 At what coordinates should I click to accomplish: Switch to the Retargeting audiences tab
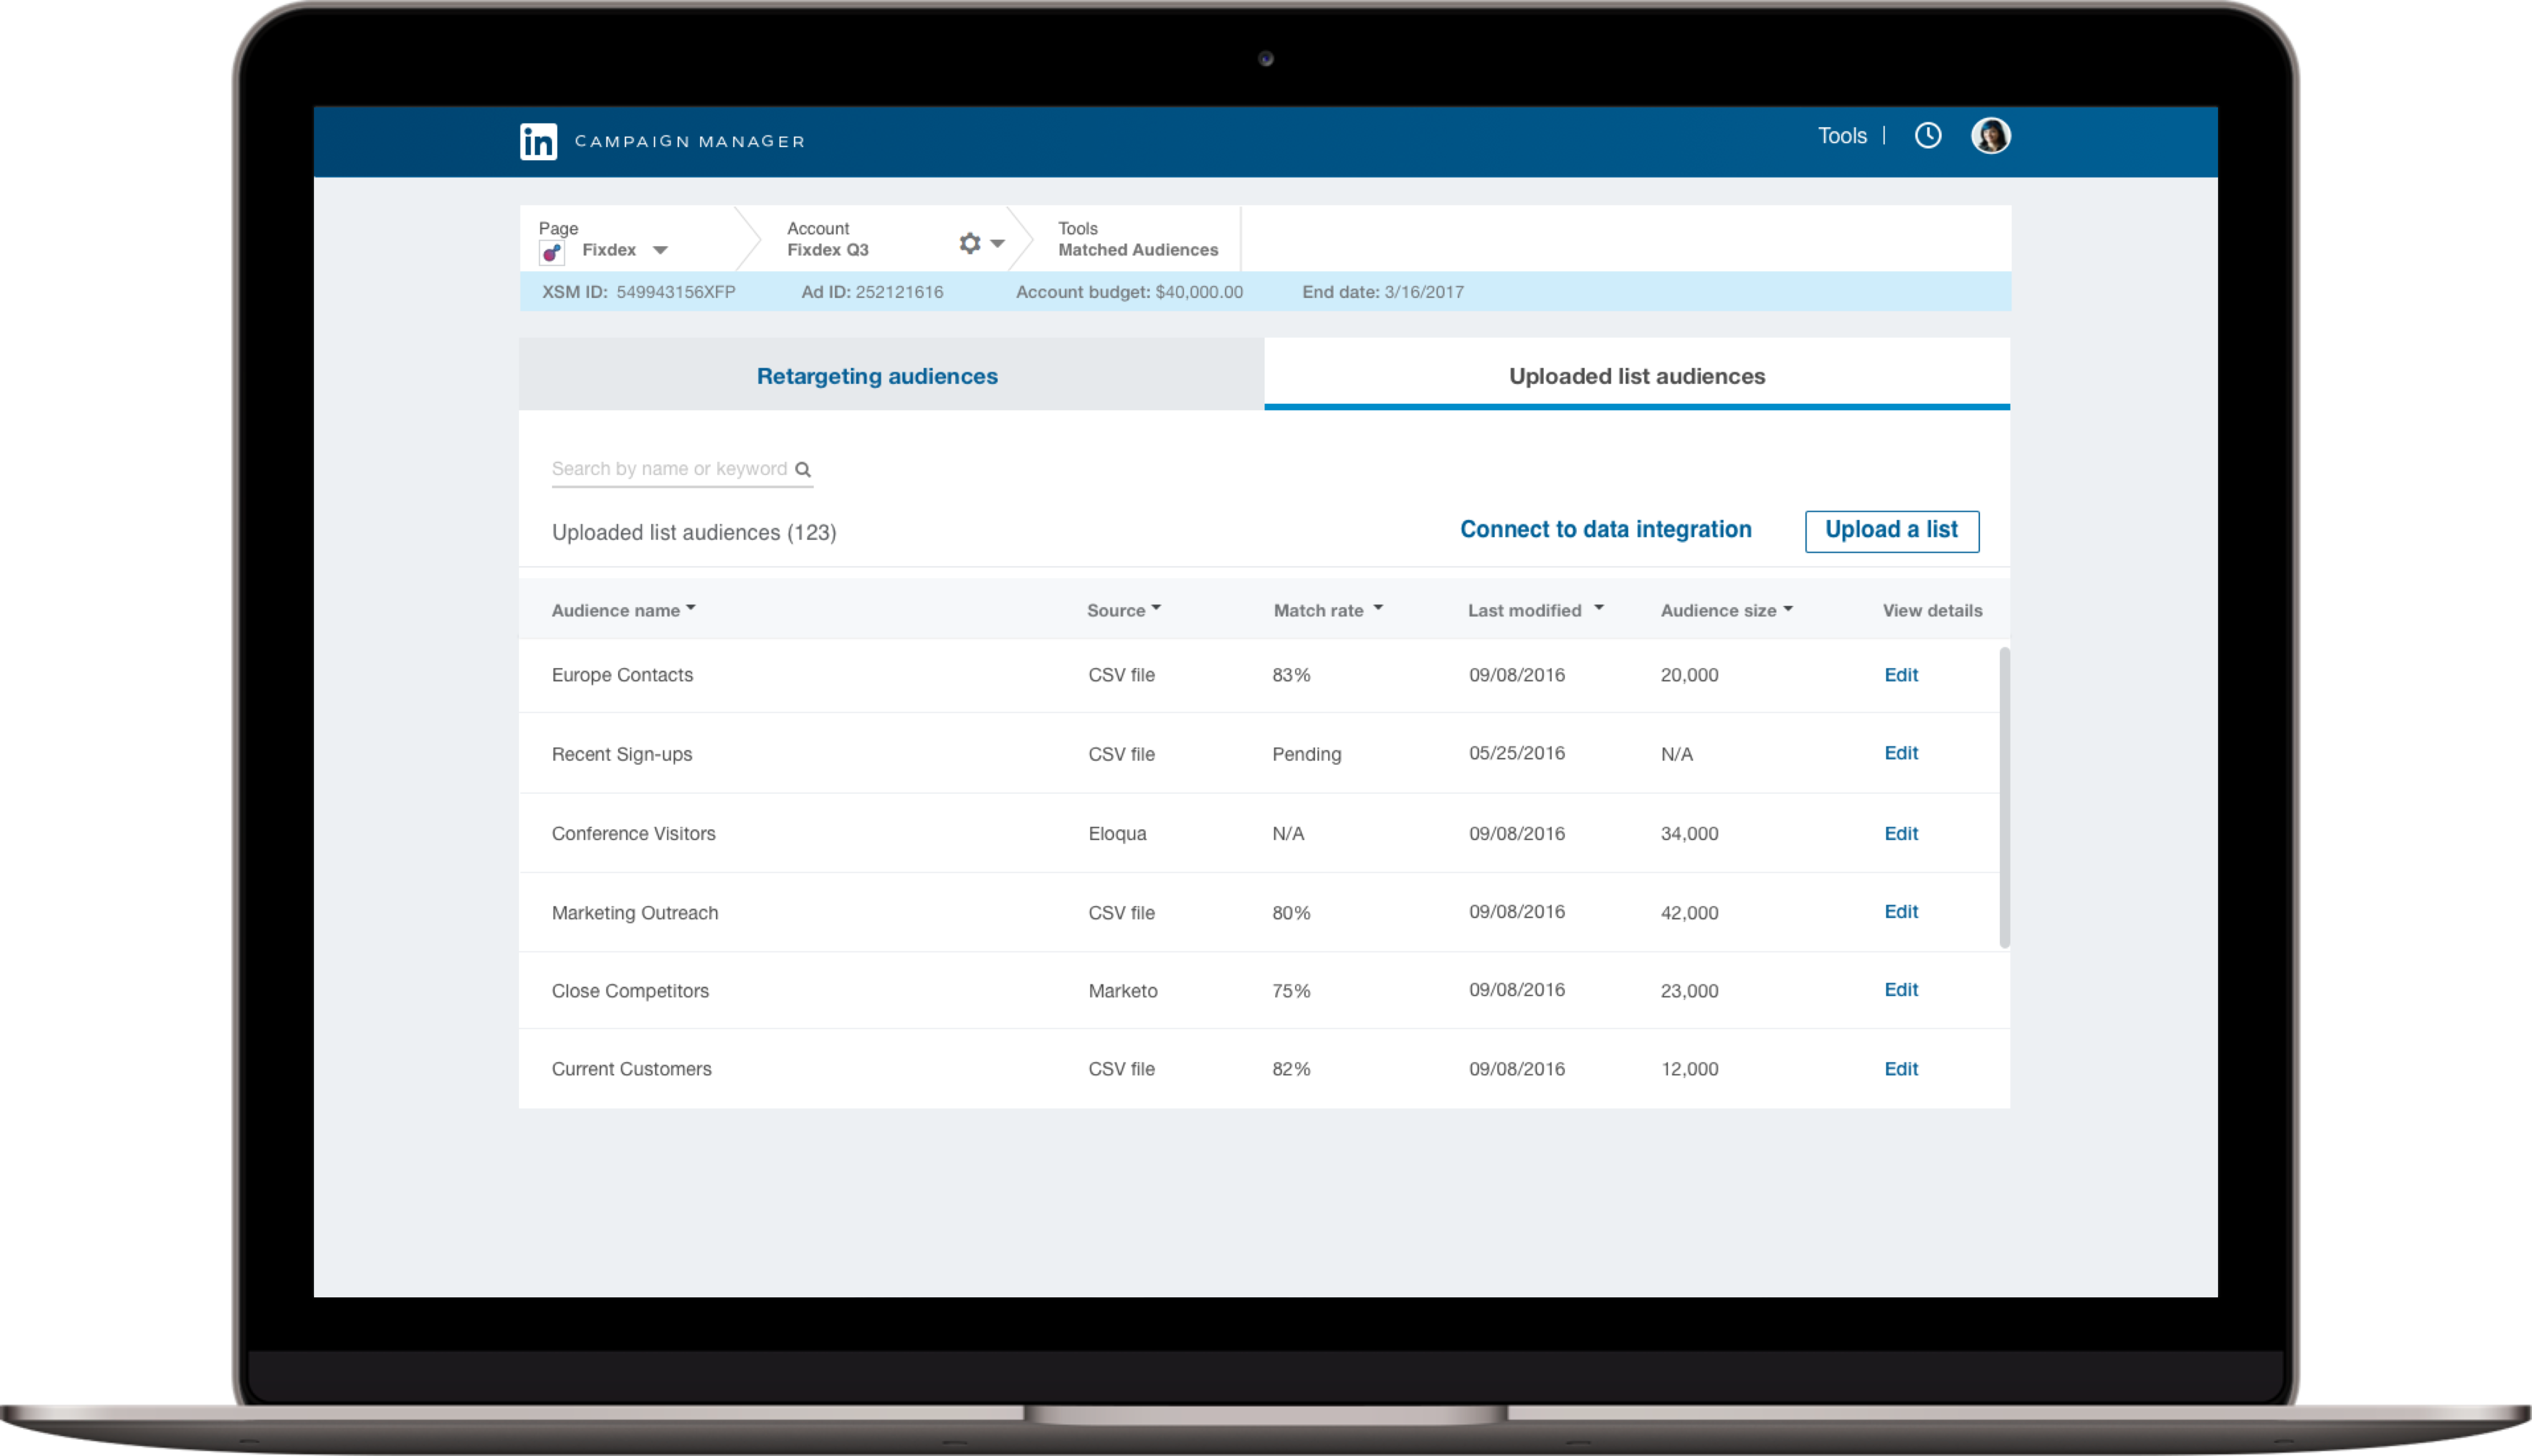click(x=877, y=376)
